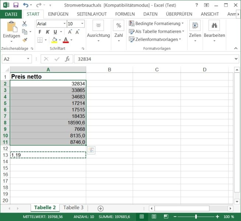Select the Format Painter brush icon
241x221 pixels.
25,40
